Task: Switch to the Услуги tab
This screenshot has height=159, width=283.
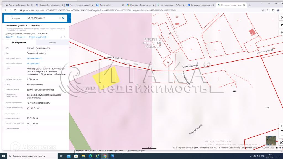Action: point(52,43)
